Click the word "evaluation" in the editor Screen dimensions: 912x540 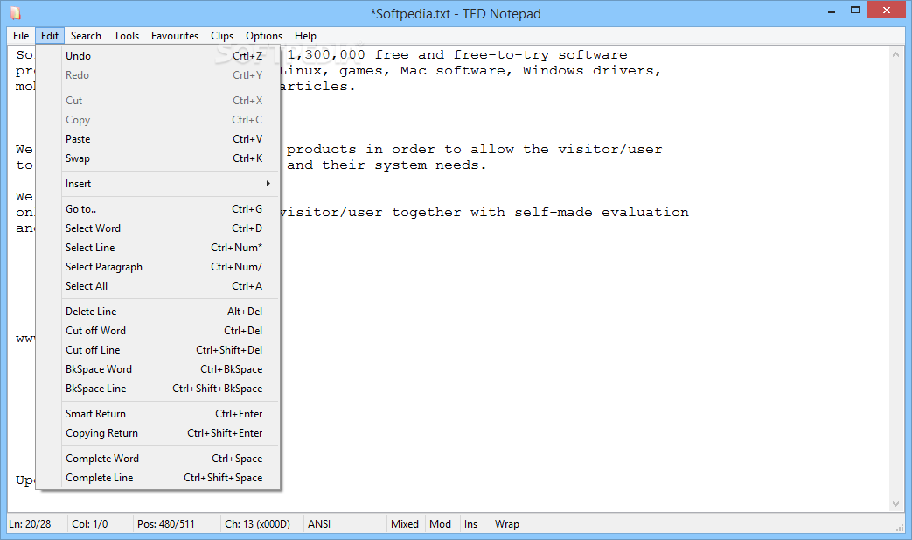tap(645, 213)
